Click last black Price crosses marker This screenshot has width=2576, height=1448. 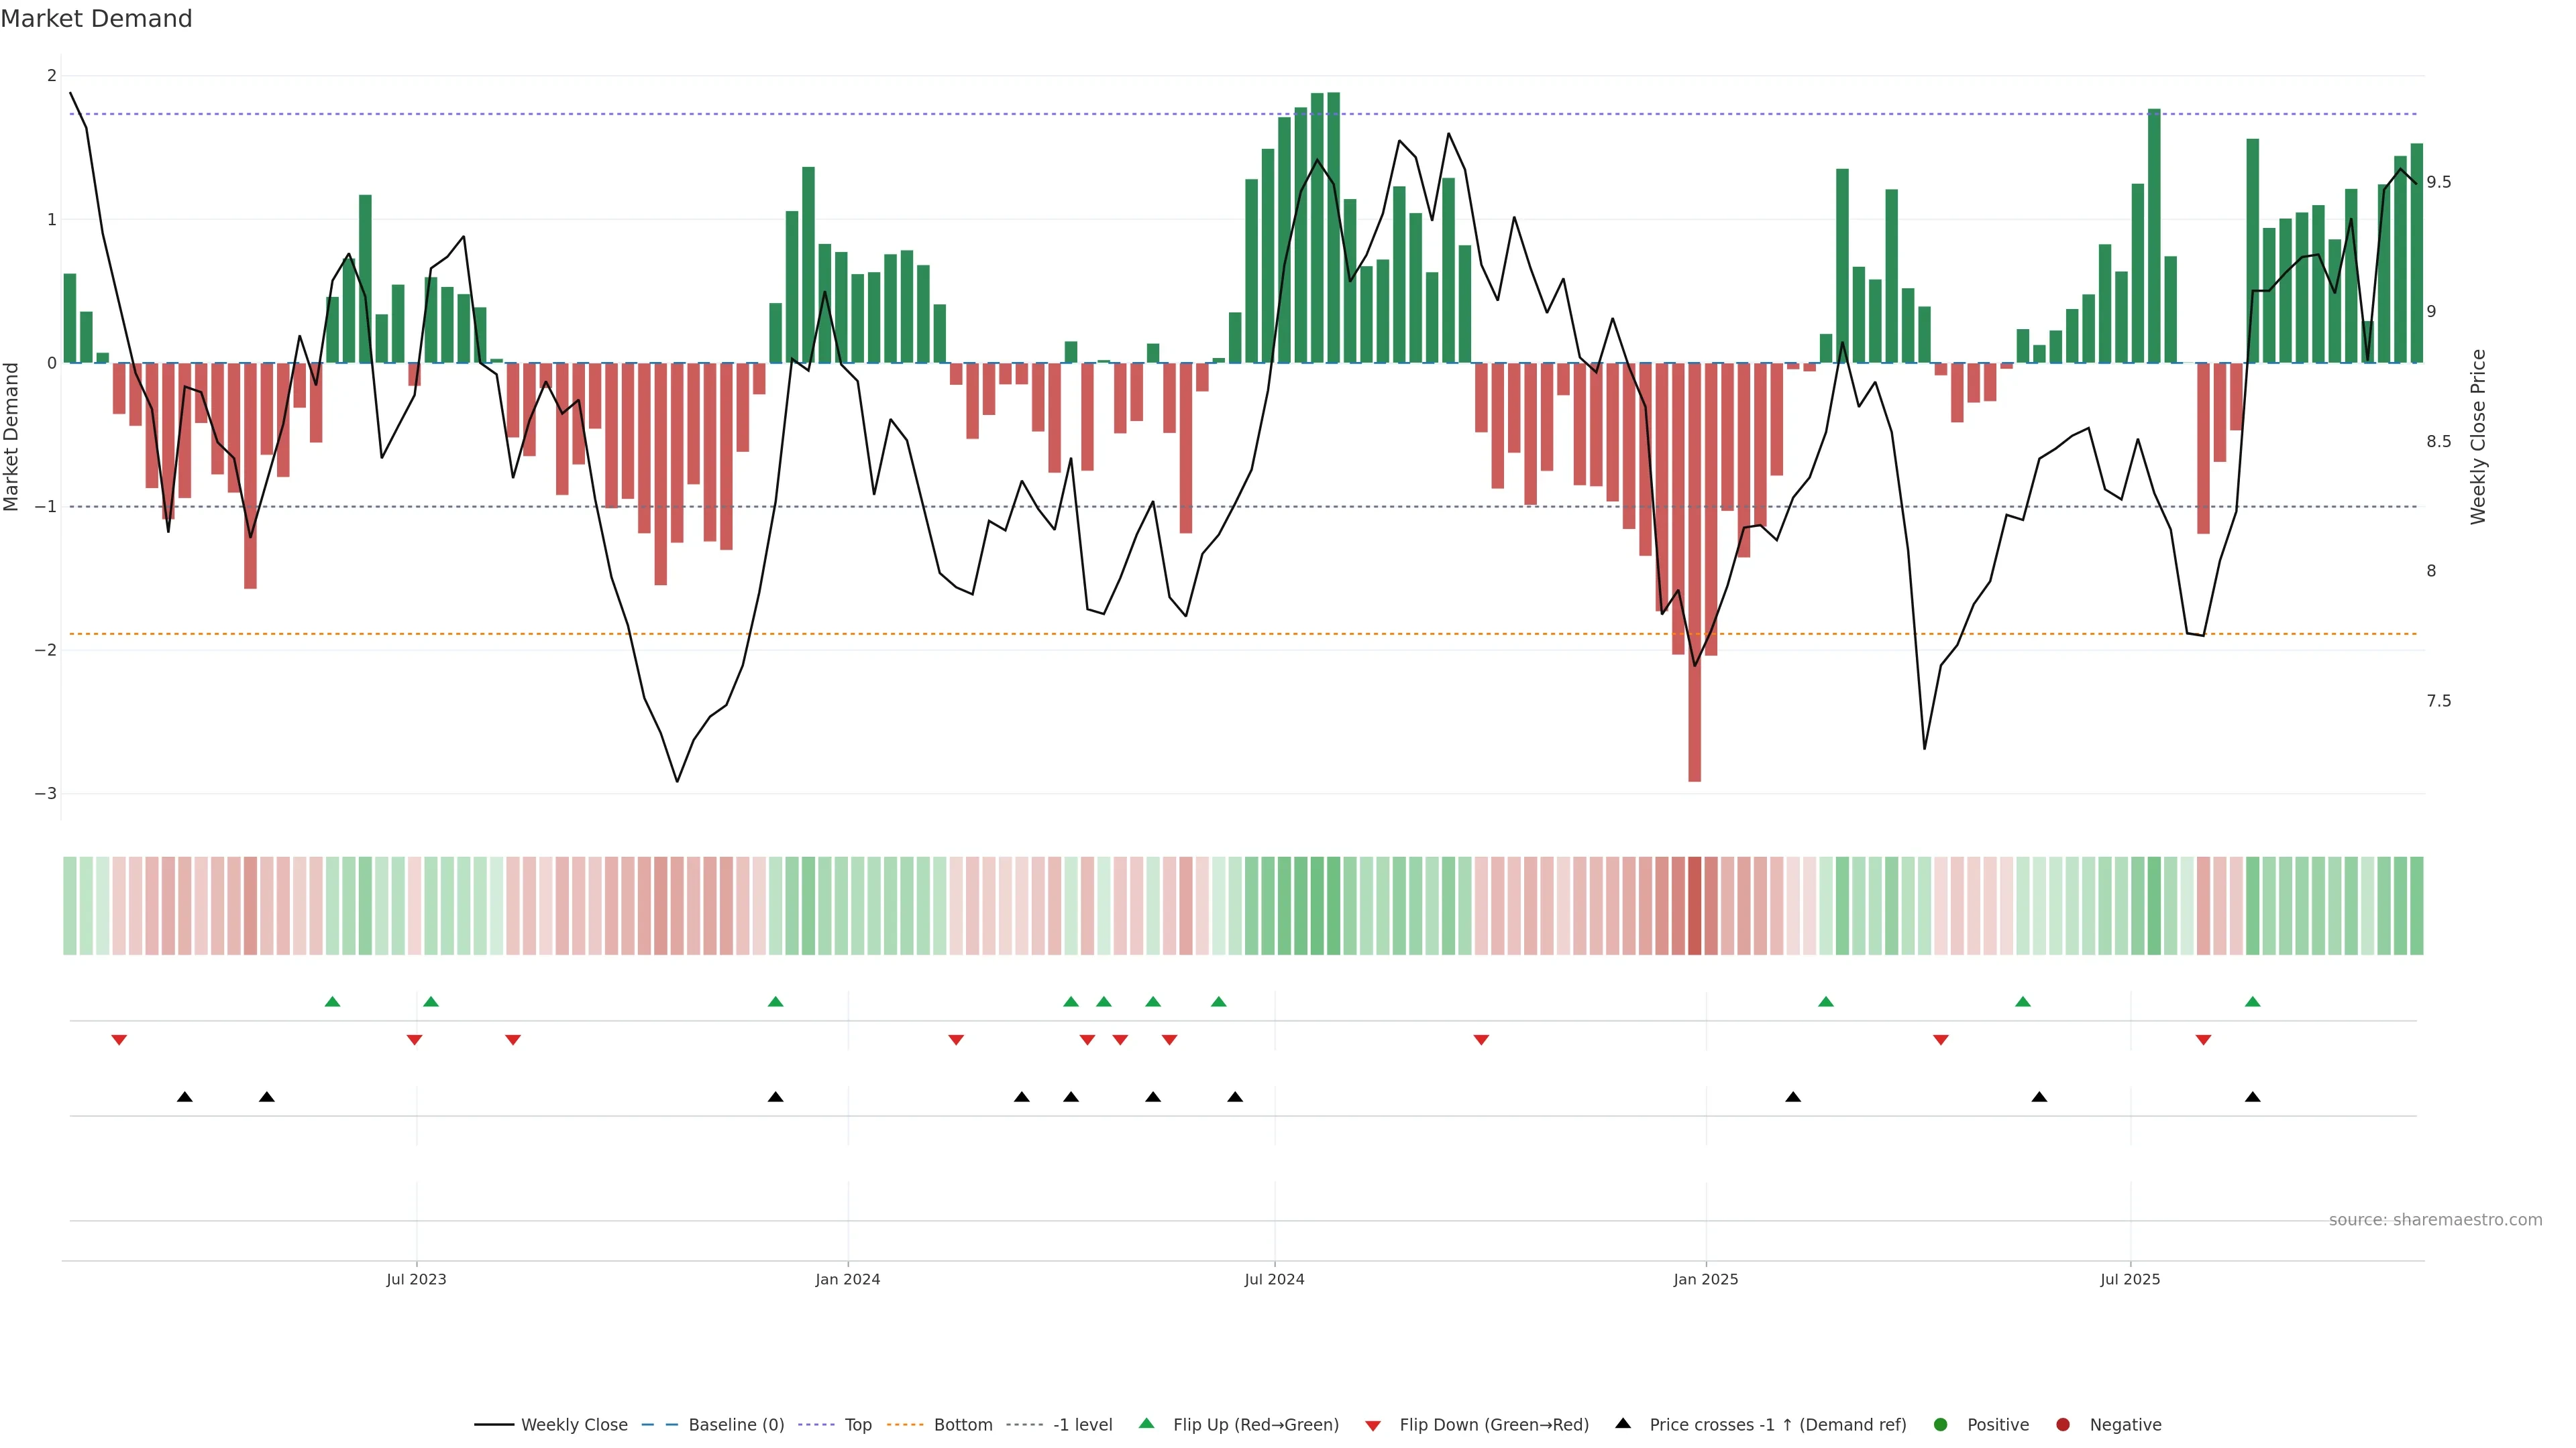pyautogui.click(x=2252, y=1097)
